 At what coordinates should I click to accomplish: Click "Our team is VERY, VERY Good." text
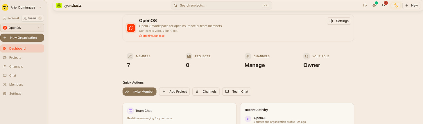(x=159, y=31)
